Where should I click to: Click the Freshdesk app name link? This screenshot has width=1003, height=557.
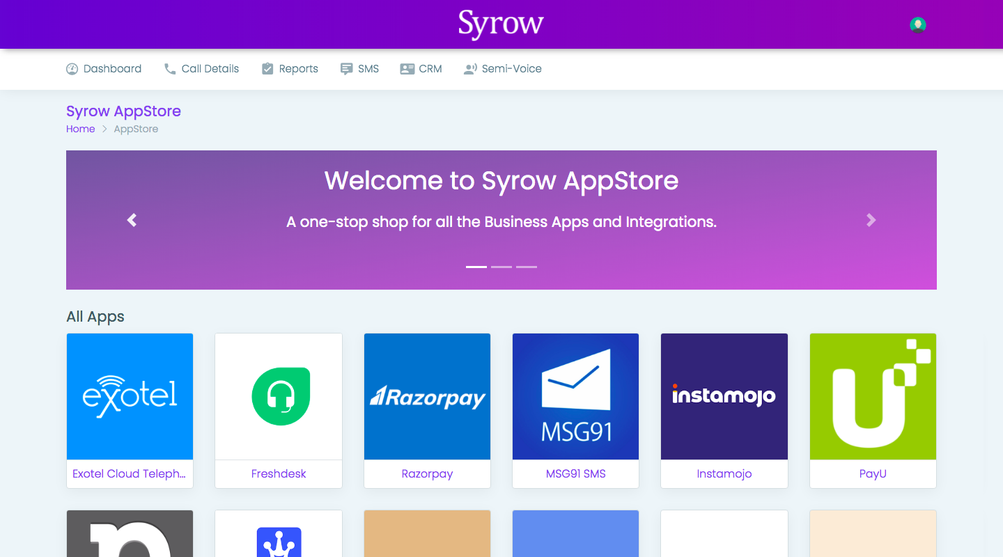(x=279, y=473)
